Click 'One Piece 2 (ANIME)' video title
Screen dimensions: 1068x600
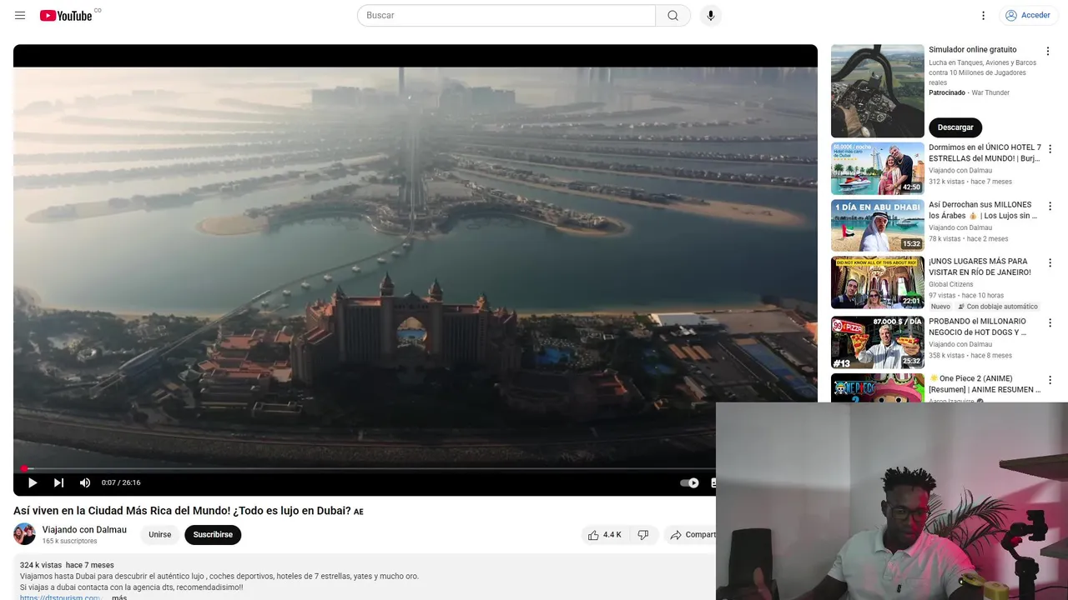point(985,384)
